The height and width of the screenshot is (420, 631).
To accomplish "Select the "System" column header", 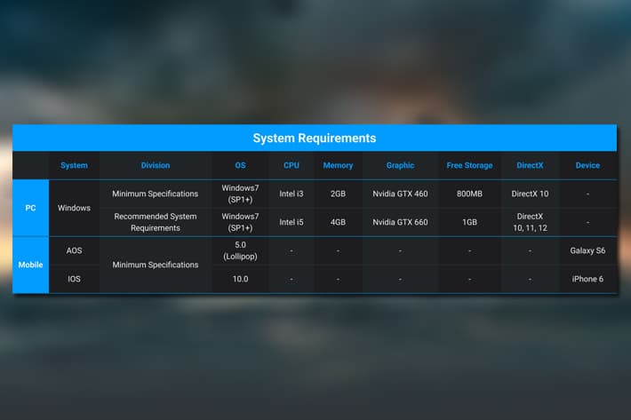I will tap(74, 165).
